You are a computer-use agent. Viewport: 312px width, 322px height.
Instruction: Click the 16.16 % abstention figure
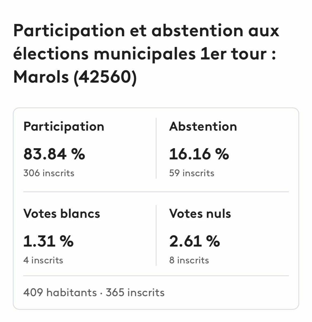tap(199, 154)
